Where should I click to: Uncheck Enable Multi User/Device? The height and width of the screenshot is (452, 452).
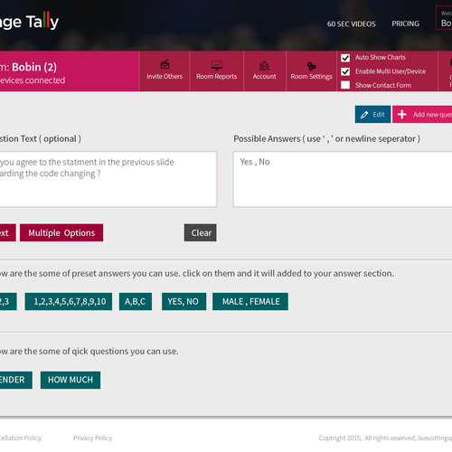tap(345, 71)
